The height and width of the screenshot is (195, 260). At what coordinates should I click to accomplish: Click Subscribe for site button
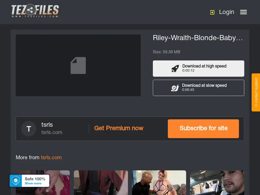tap(203, 129)
